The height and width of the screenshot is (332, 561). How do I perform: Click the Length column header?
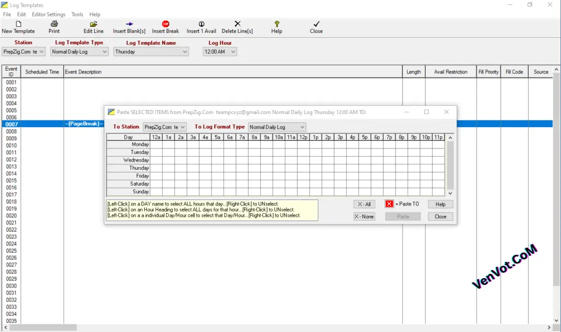pyautogui.click(x=414, y=72)
